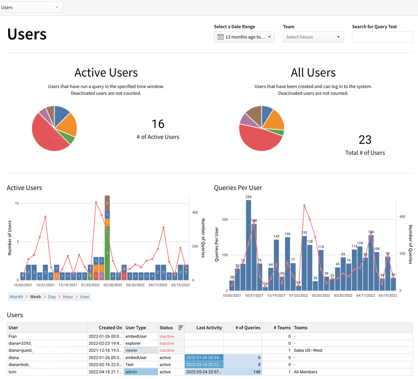
Task: Click the sort icon on the Status column
Action: click(x=181, y=328)
